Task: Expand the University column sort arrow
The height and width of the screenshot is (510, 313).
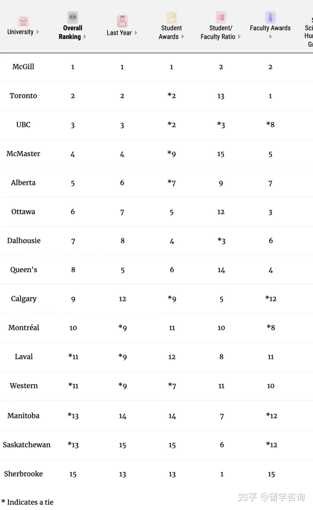Action: pos(38,32)
